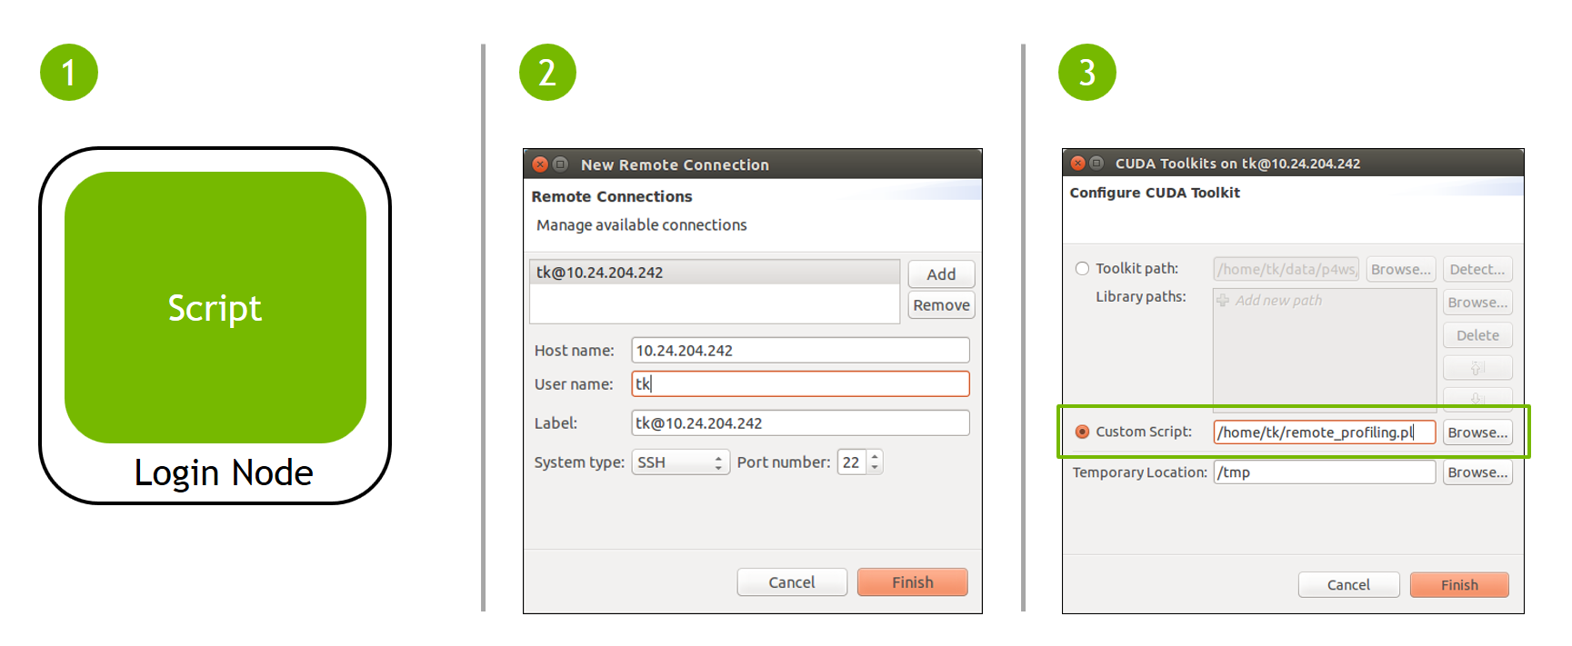This screenshot has width=1572, height=646.
Task: Click the Add connection button
Action: pos(941,274)
